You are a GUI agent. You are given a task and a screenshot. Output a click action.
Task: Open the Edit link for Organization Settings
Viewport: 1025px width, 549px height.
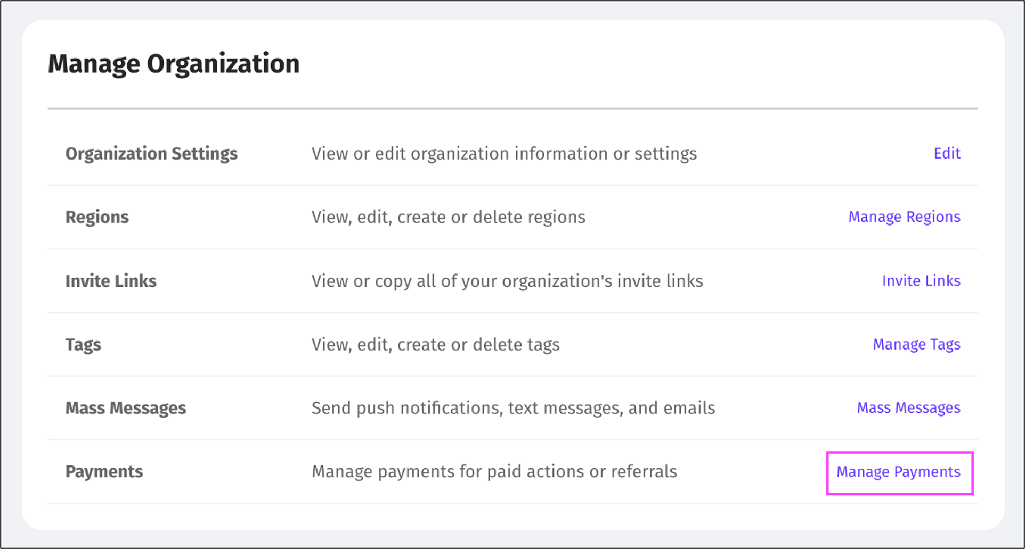click(x=947, y=153)
